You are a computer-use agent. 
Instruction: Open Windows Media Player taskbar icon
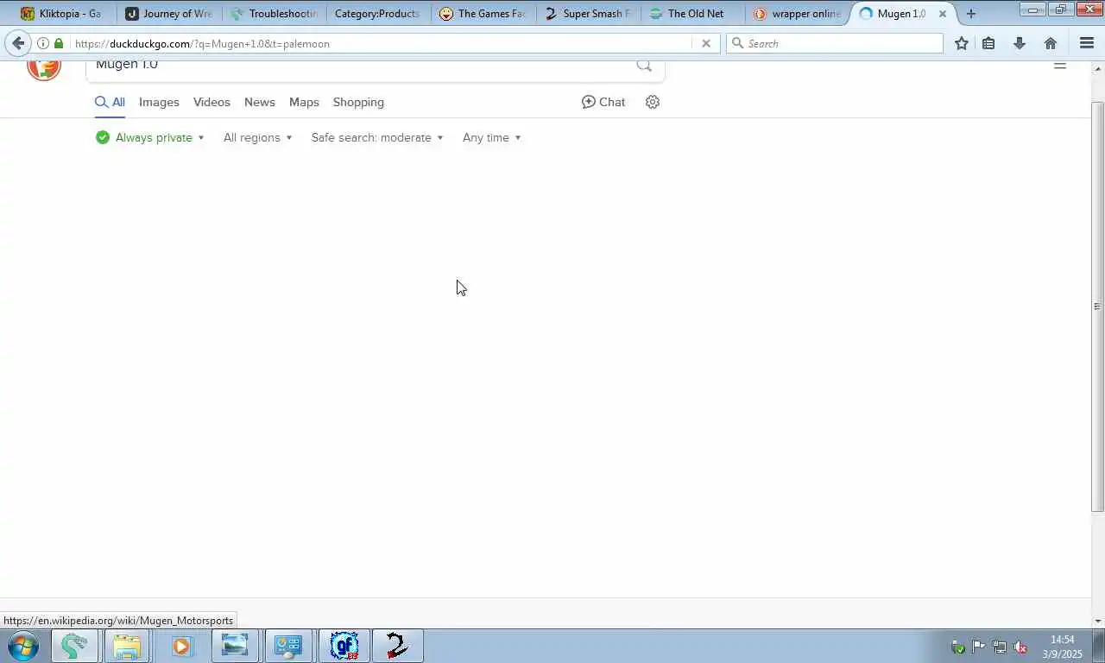click(x=181, y=646)
